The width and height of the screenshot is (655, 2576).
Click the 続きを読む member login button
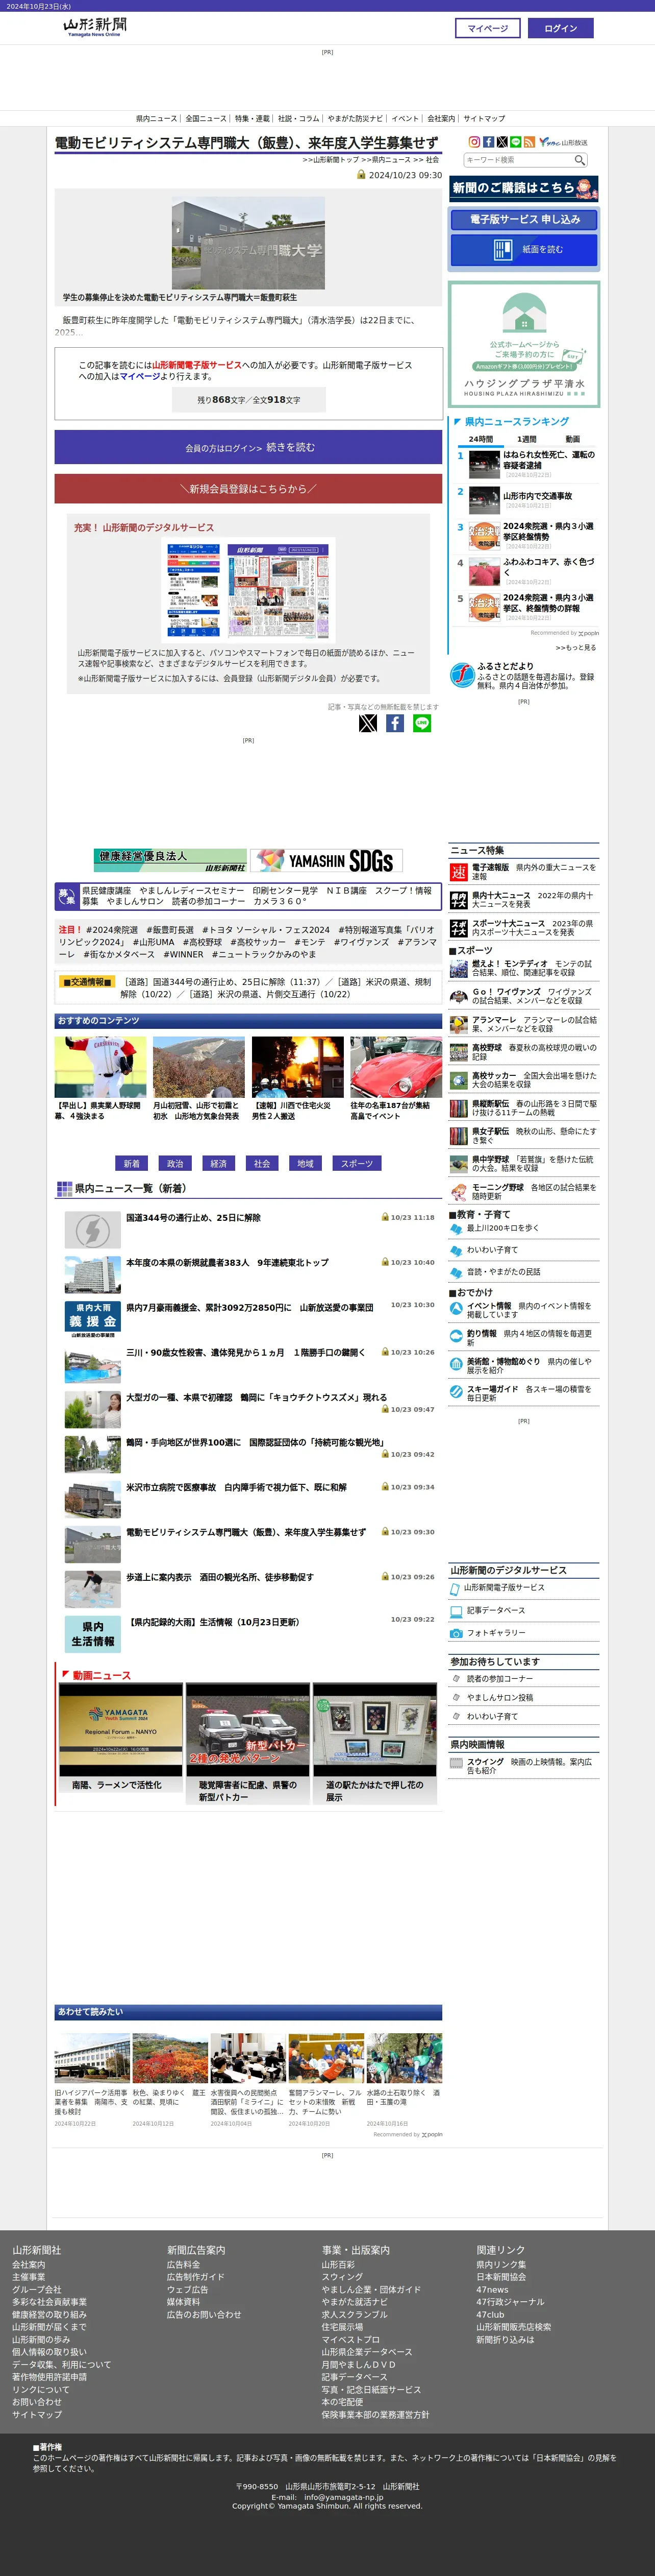pos(248,447)
